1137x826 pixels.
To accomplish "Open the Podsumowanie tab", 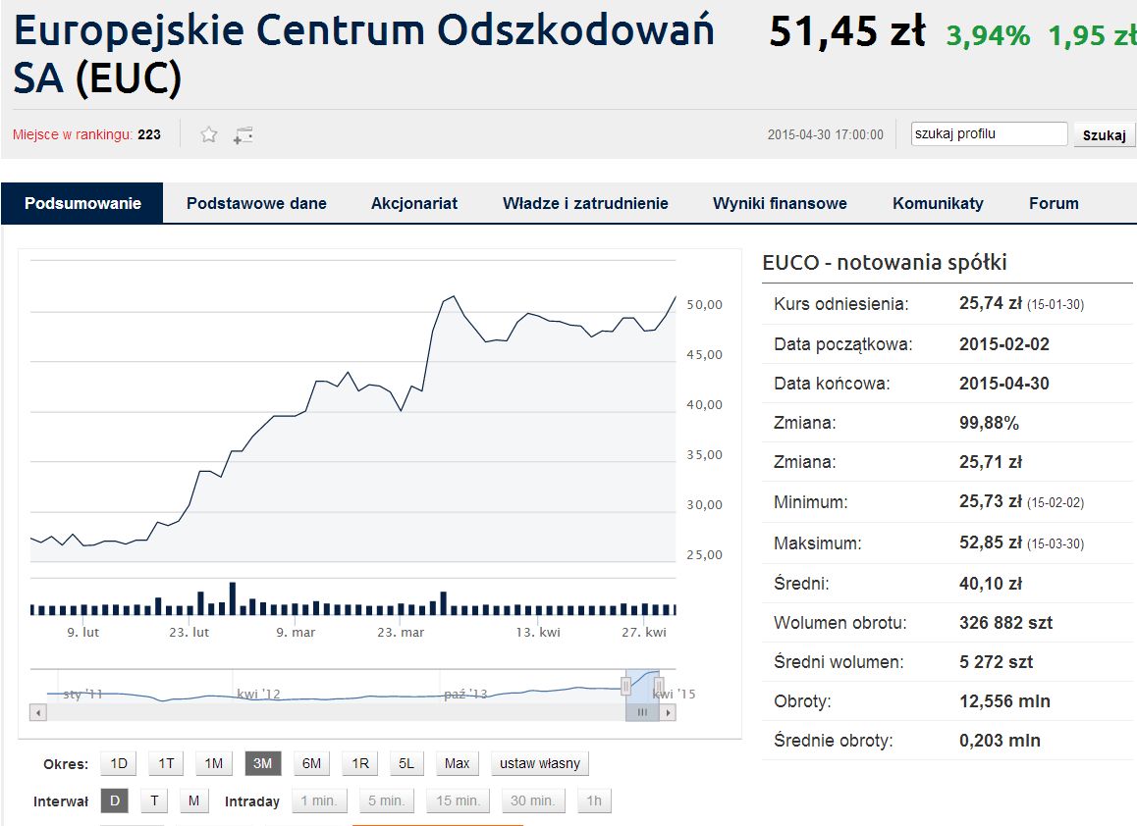I will click(82, 204).
